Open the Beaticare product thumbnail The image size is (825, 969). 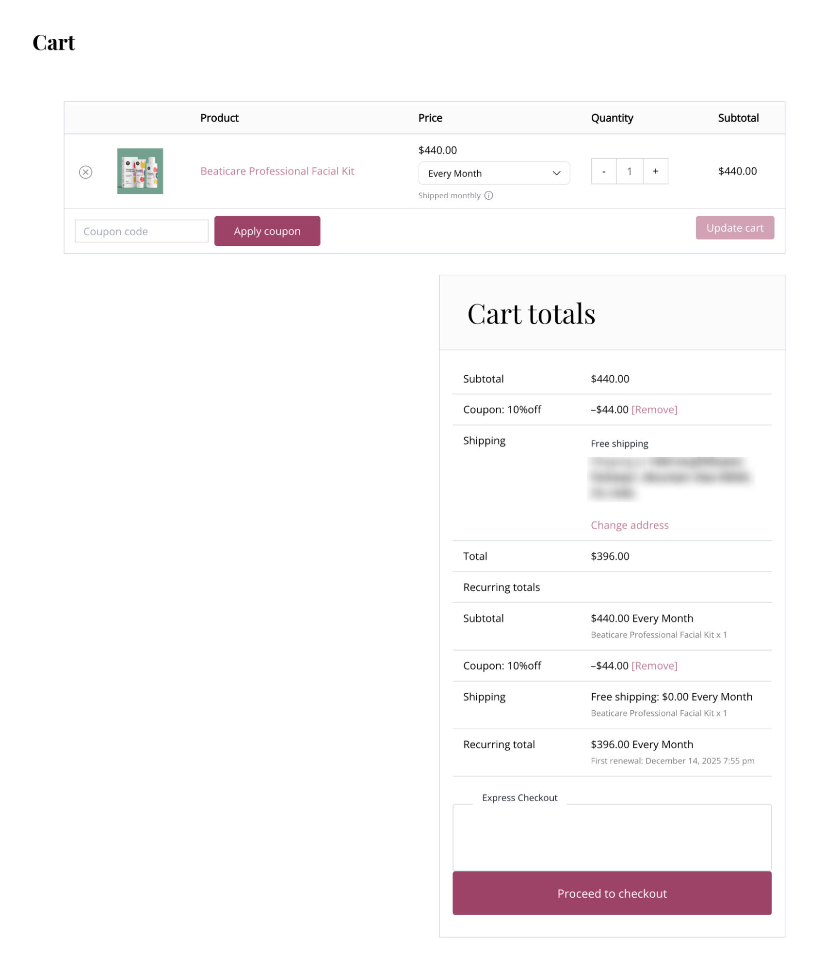click(x=140, y=172)
